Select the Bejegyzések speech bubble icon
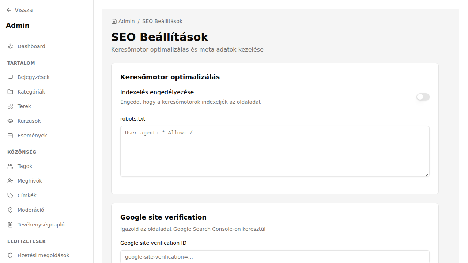 [x=10, y=77]
